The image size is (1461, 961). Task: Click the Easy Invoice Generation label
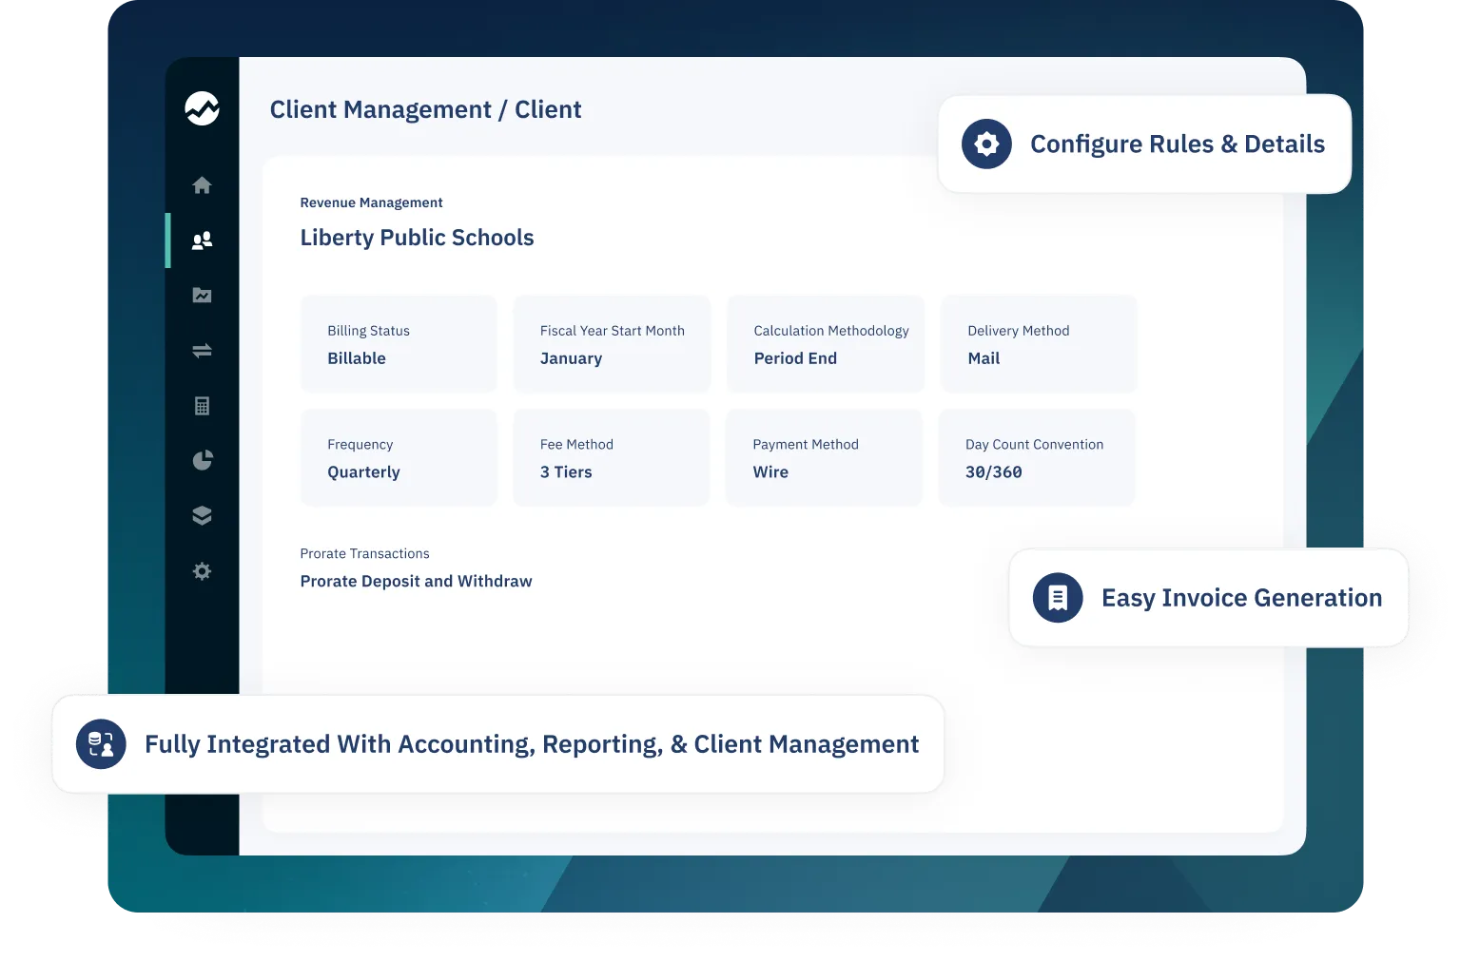(x=1241, y=598)
